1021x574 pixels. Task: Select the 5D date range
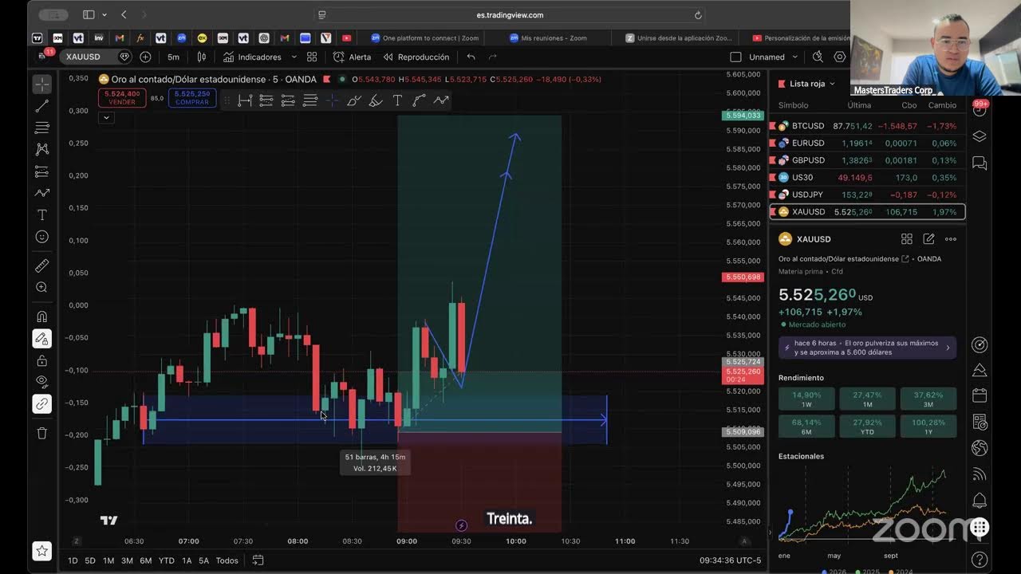pyautogui.click(x=90, y=560)
